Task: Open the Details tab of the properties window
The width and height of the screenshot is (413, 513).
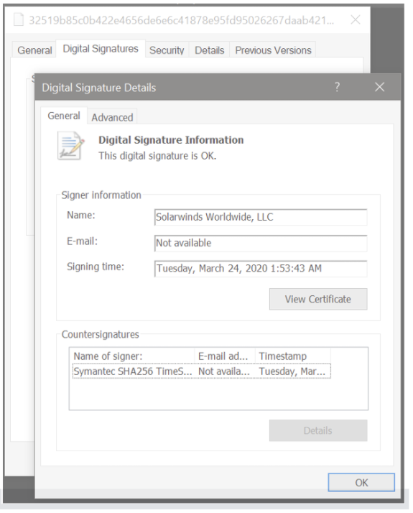Action: (x=209, y=50)
